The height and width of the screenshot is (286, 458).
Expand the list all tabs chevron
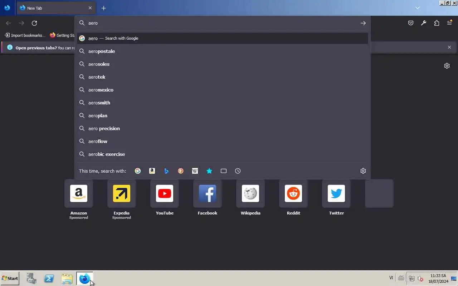tap(418, 8)
